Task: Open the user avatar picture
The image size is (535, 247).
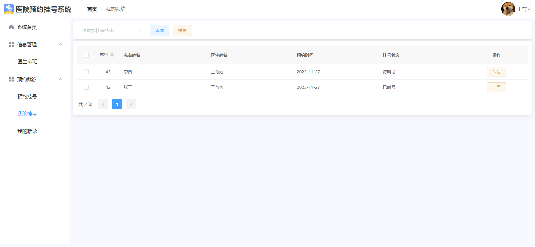Action: (508, 9)
